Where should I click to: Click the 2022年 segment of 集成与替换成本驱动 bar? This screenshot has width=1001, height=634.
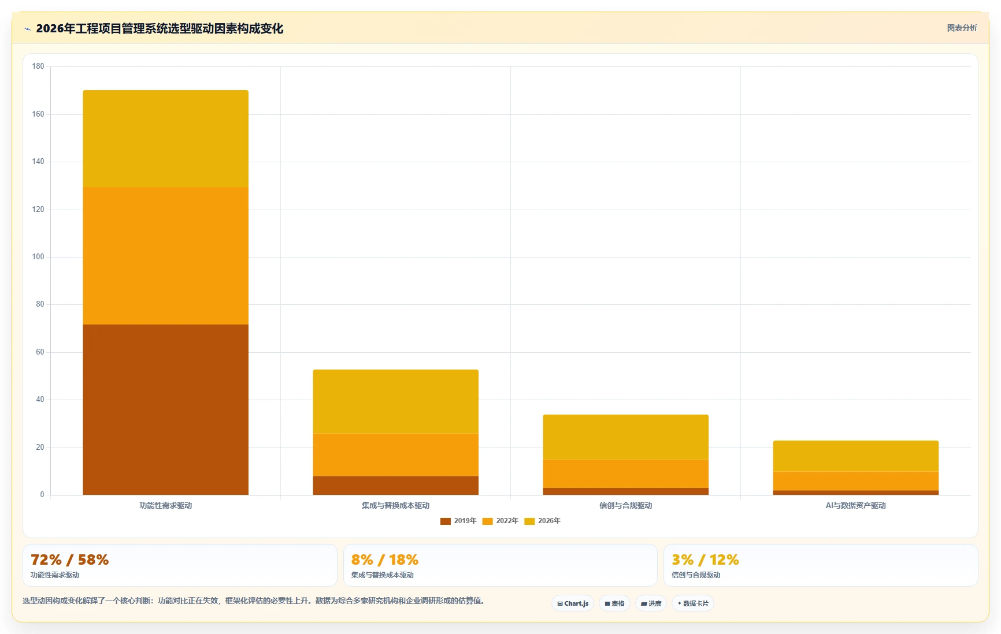396,455
